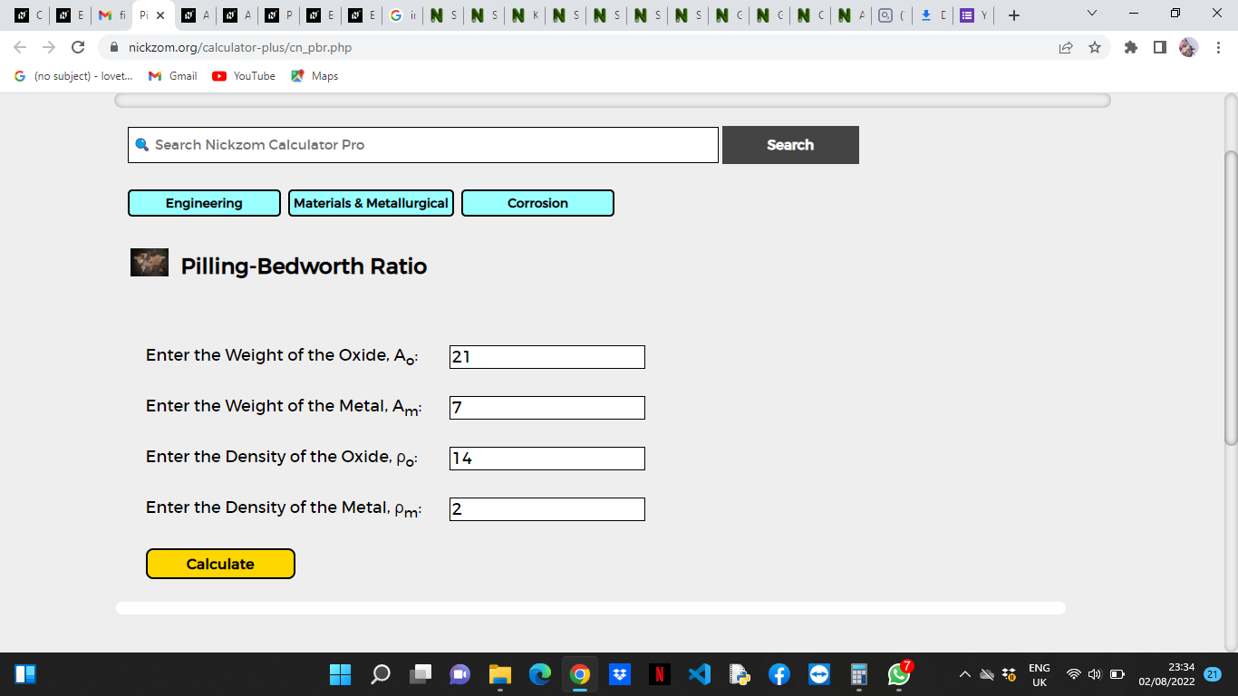Click the Weight of the Metal input
1238x696 pixels.
pyautogui.click(x=547, y=408)
